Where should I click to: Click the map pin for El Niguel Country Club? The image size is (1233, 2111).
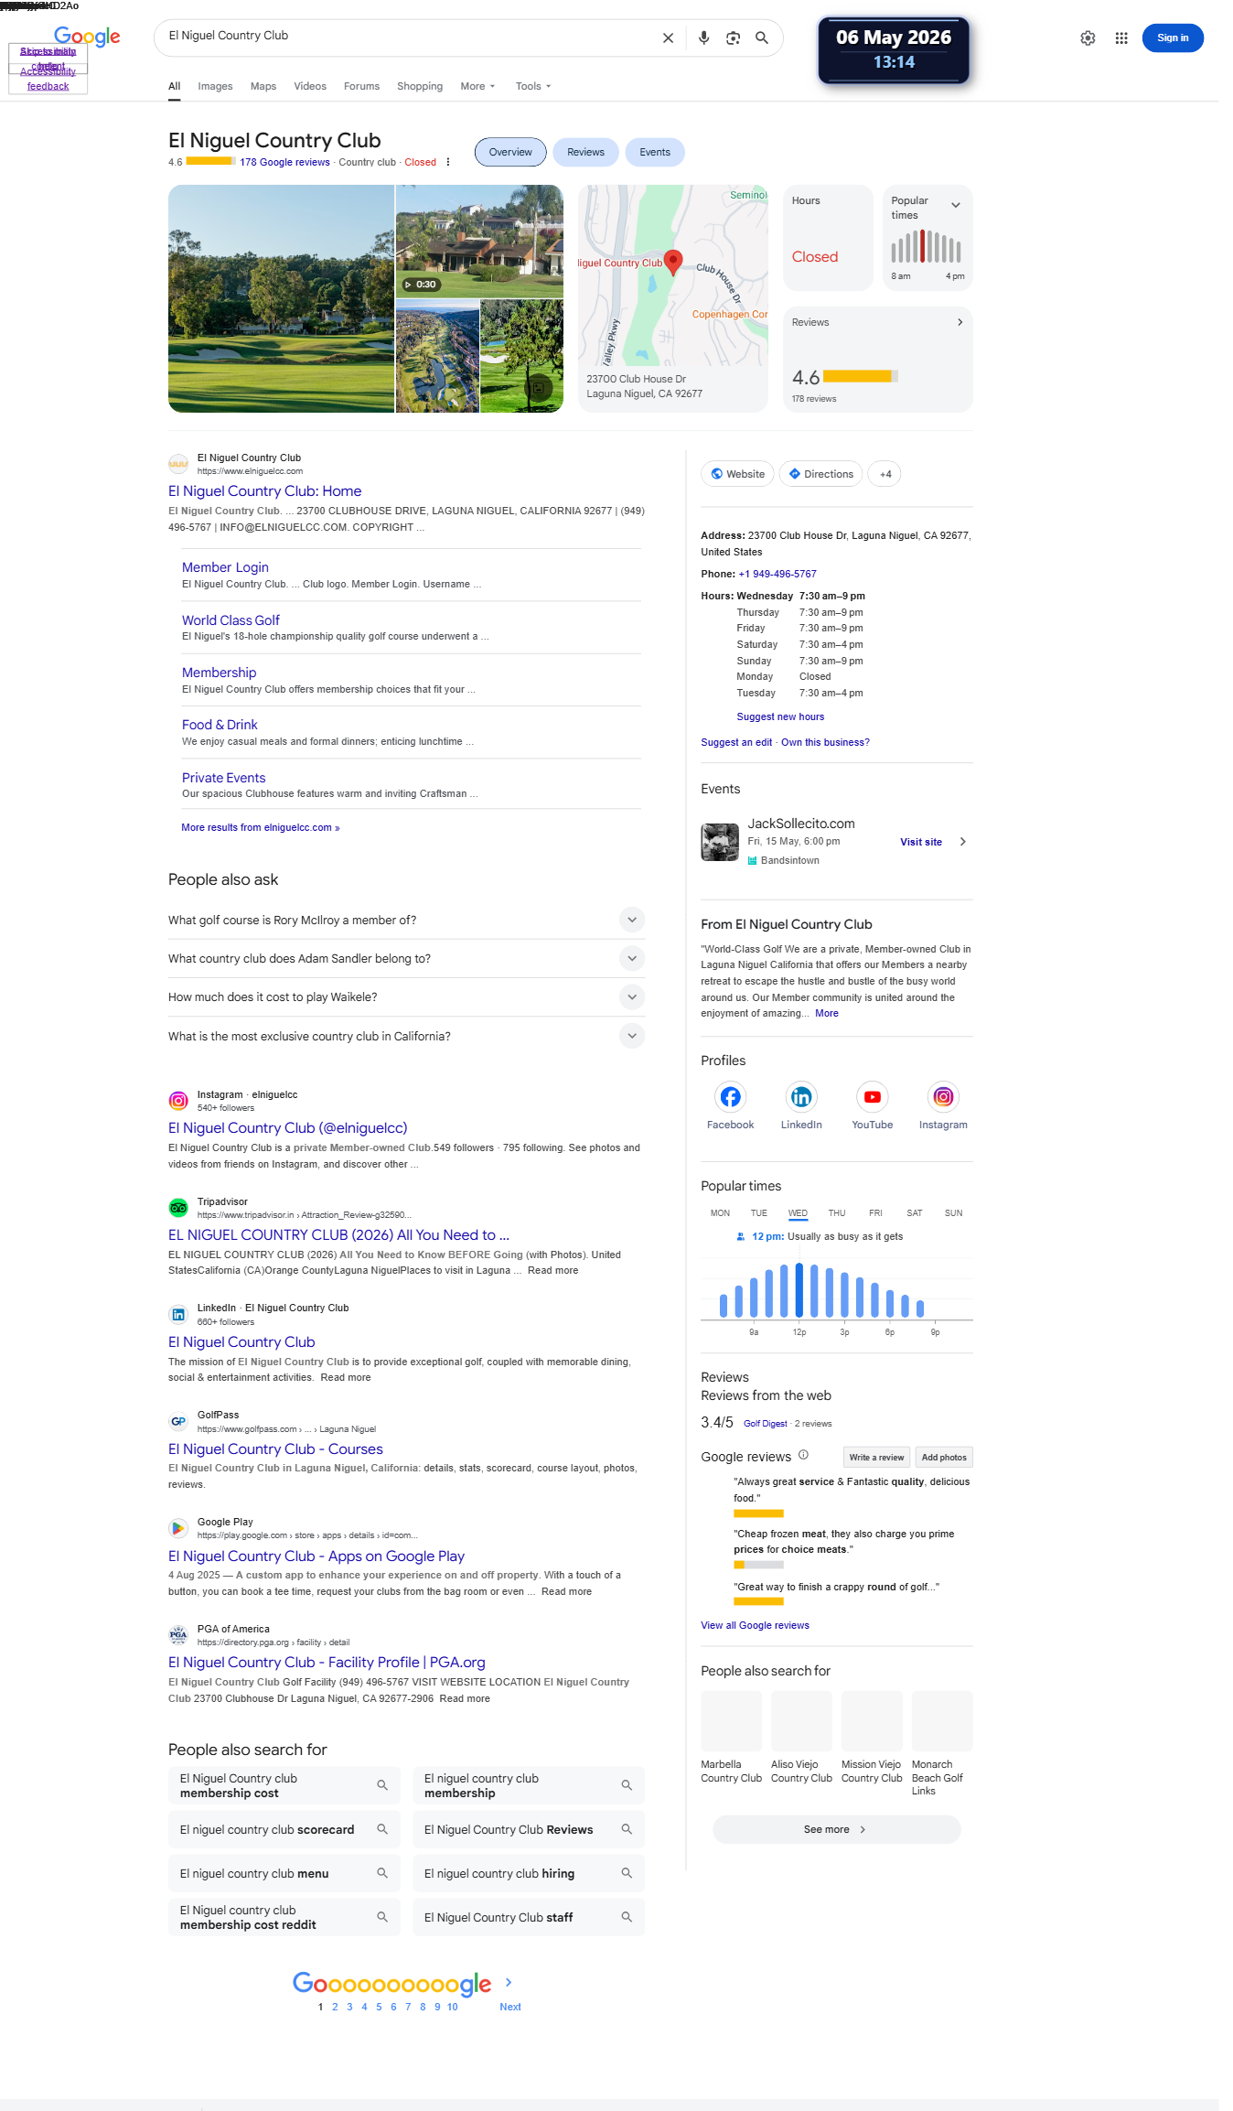(x=673, y=262)
